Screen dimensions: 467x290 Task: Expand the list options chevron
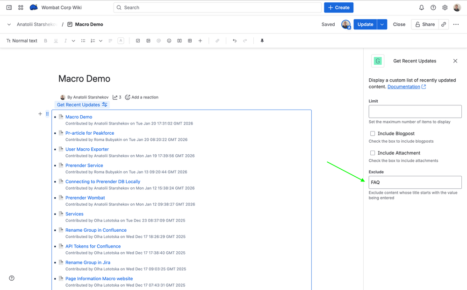[101, 41]
